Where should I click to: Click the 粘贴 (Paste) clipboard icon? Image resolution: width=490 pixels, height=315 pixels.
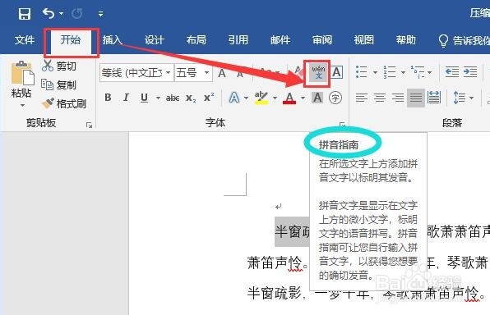(x=22, y=74)
